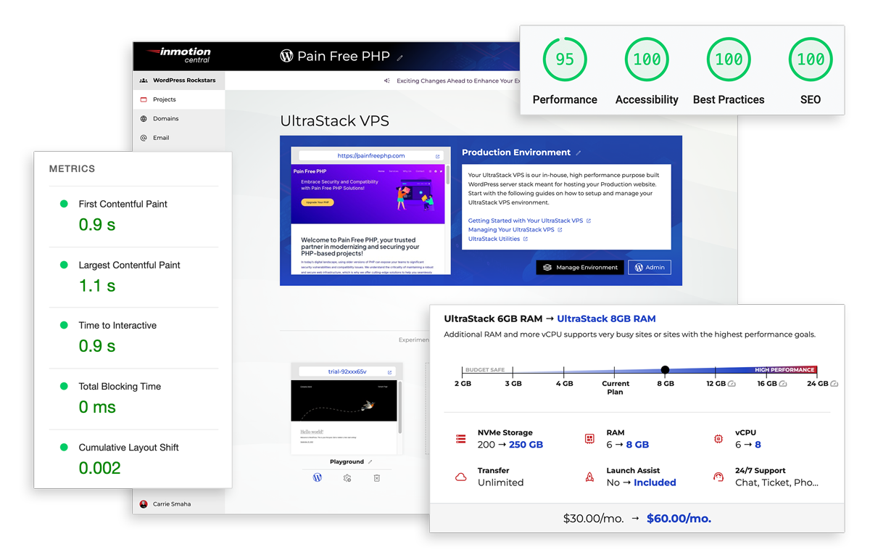The image size is (870, 555).
Task: Edit Production Environment using its pencil icon
Action: tap(577, 152)
